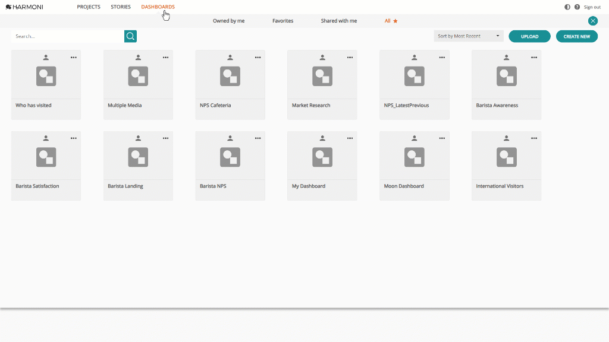
Task: Click owner icon on Barista Awareness card
Action: tap(507, 58)
